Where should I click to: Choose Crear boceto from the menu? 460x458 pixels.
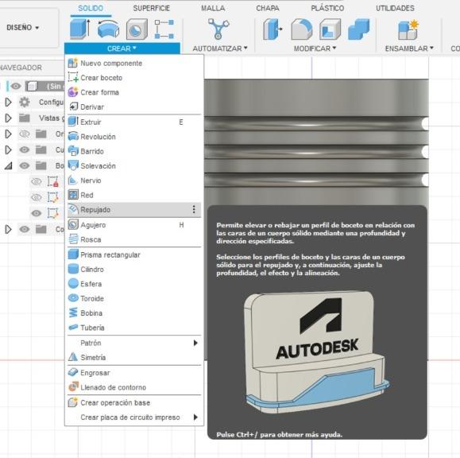(134, 78)
